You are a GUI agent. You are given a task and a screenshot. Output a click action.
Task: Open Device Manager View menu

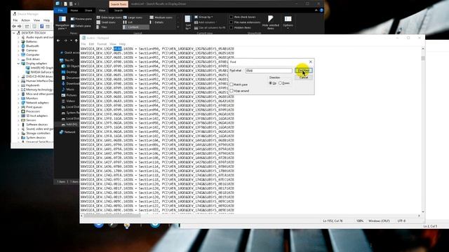pyautogui.click(x=36, y=20)
